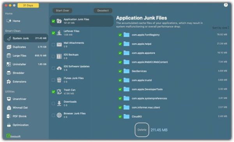
Task: Select System Junk in sidebar
Action: (26, 38)
